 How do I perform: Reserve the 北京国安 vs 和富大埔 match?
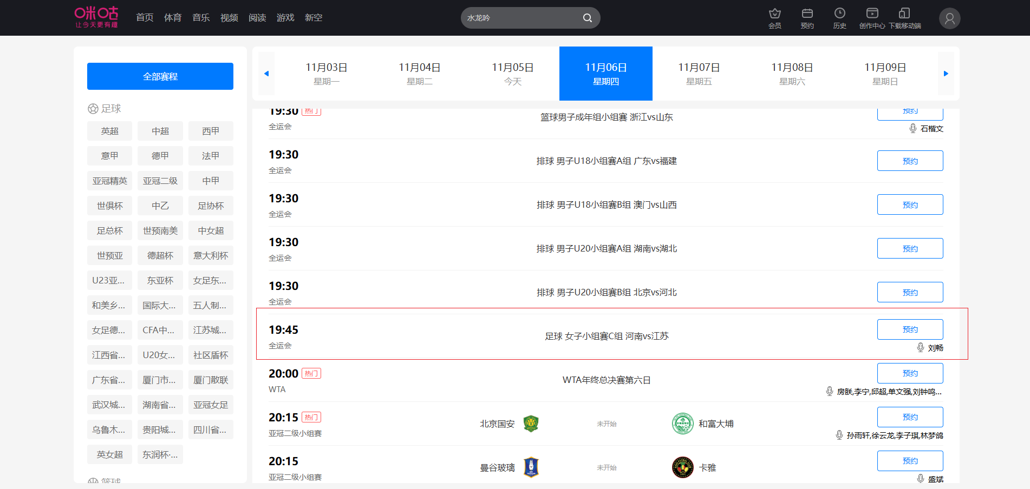click(910, 417)
